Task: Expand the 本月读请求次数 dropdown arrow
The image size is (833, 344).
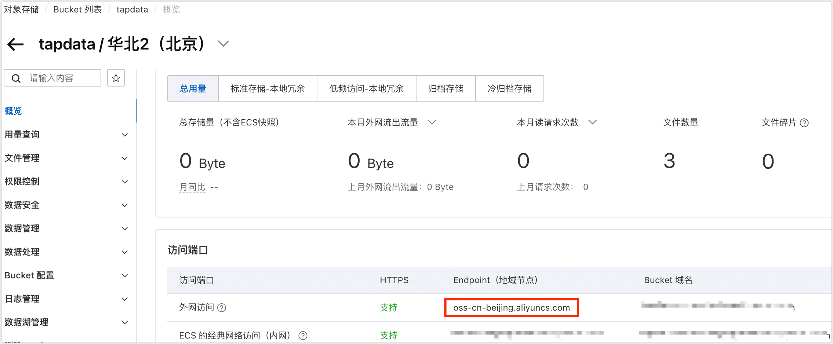Action: (x=593, y=122)
